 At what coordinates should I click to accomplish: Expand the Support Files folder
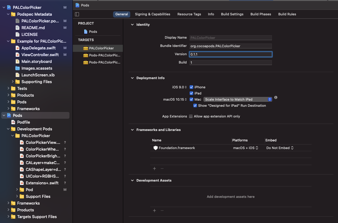[x=17, y=196]
